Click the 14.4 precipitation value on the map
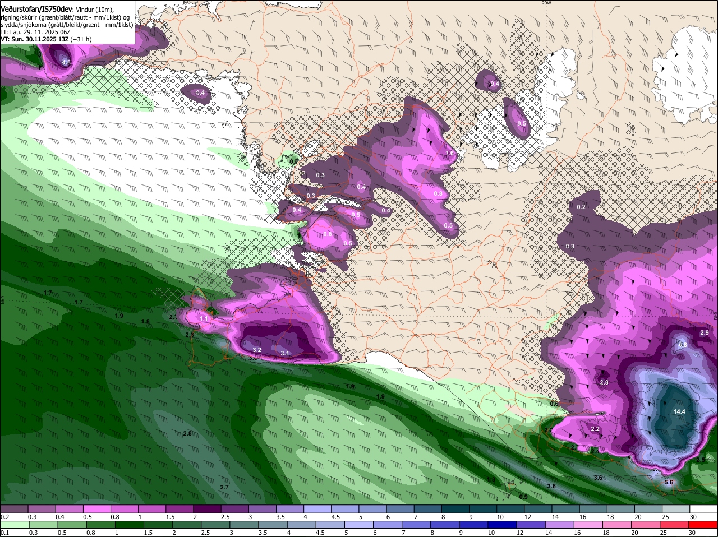This screenshot has width=718, height=537. click(679, 411)
